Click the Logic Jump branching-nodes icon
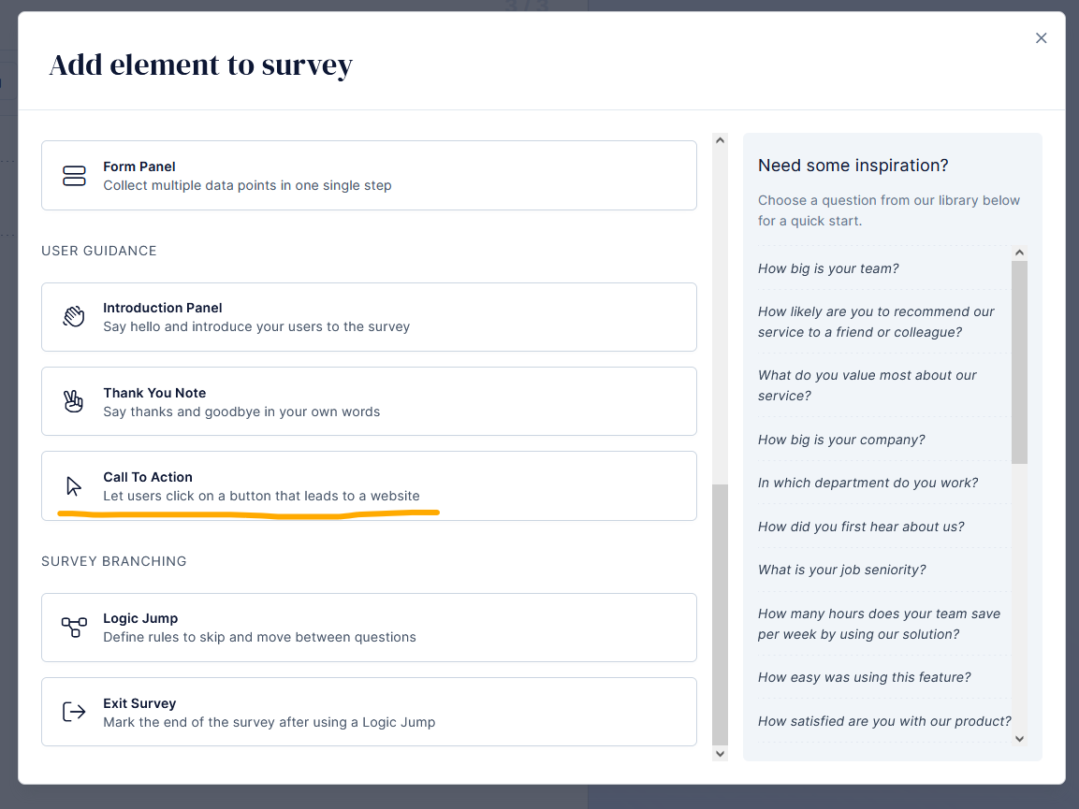1079x809 pixels. [74, 627]
